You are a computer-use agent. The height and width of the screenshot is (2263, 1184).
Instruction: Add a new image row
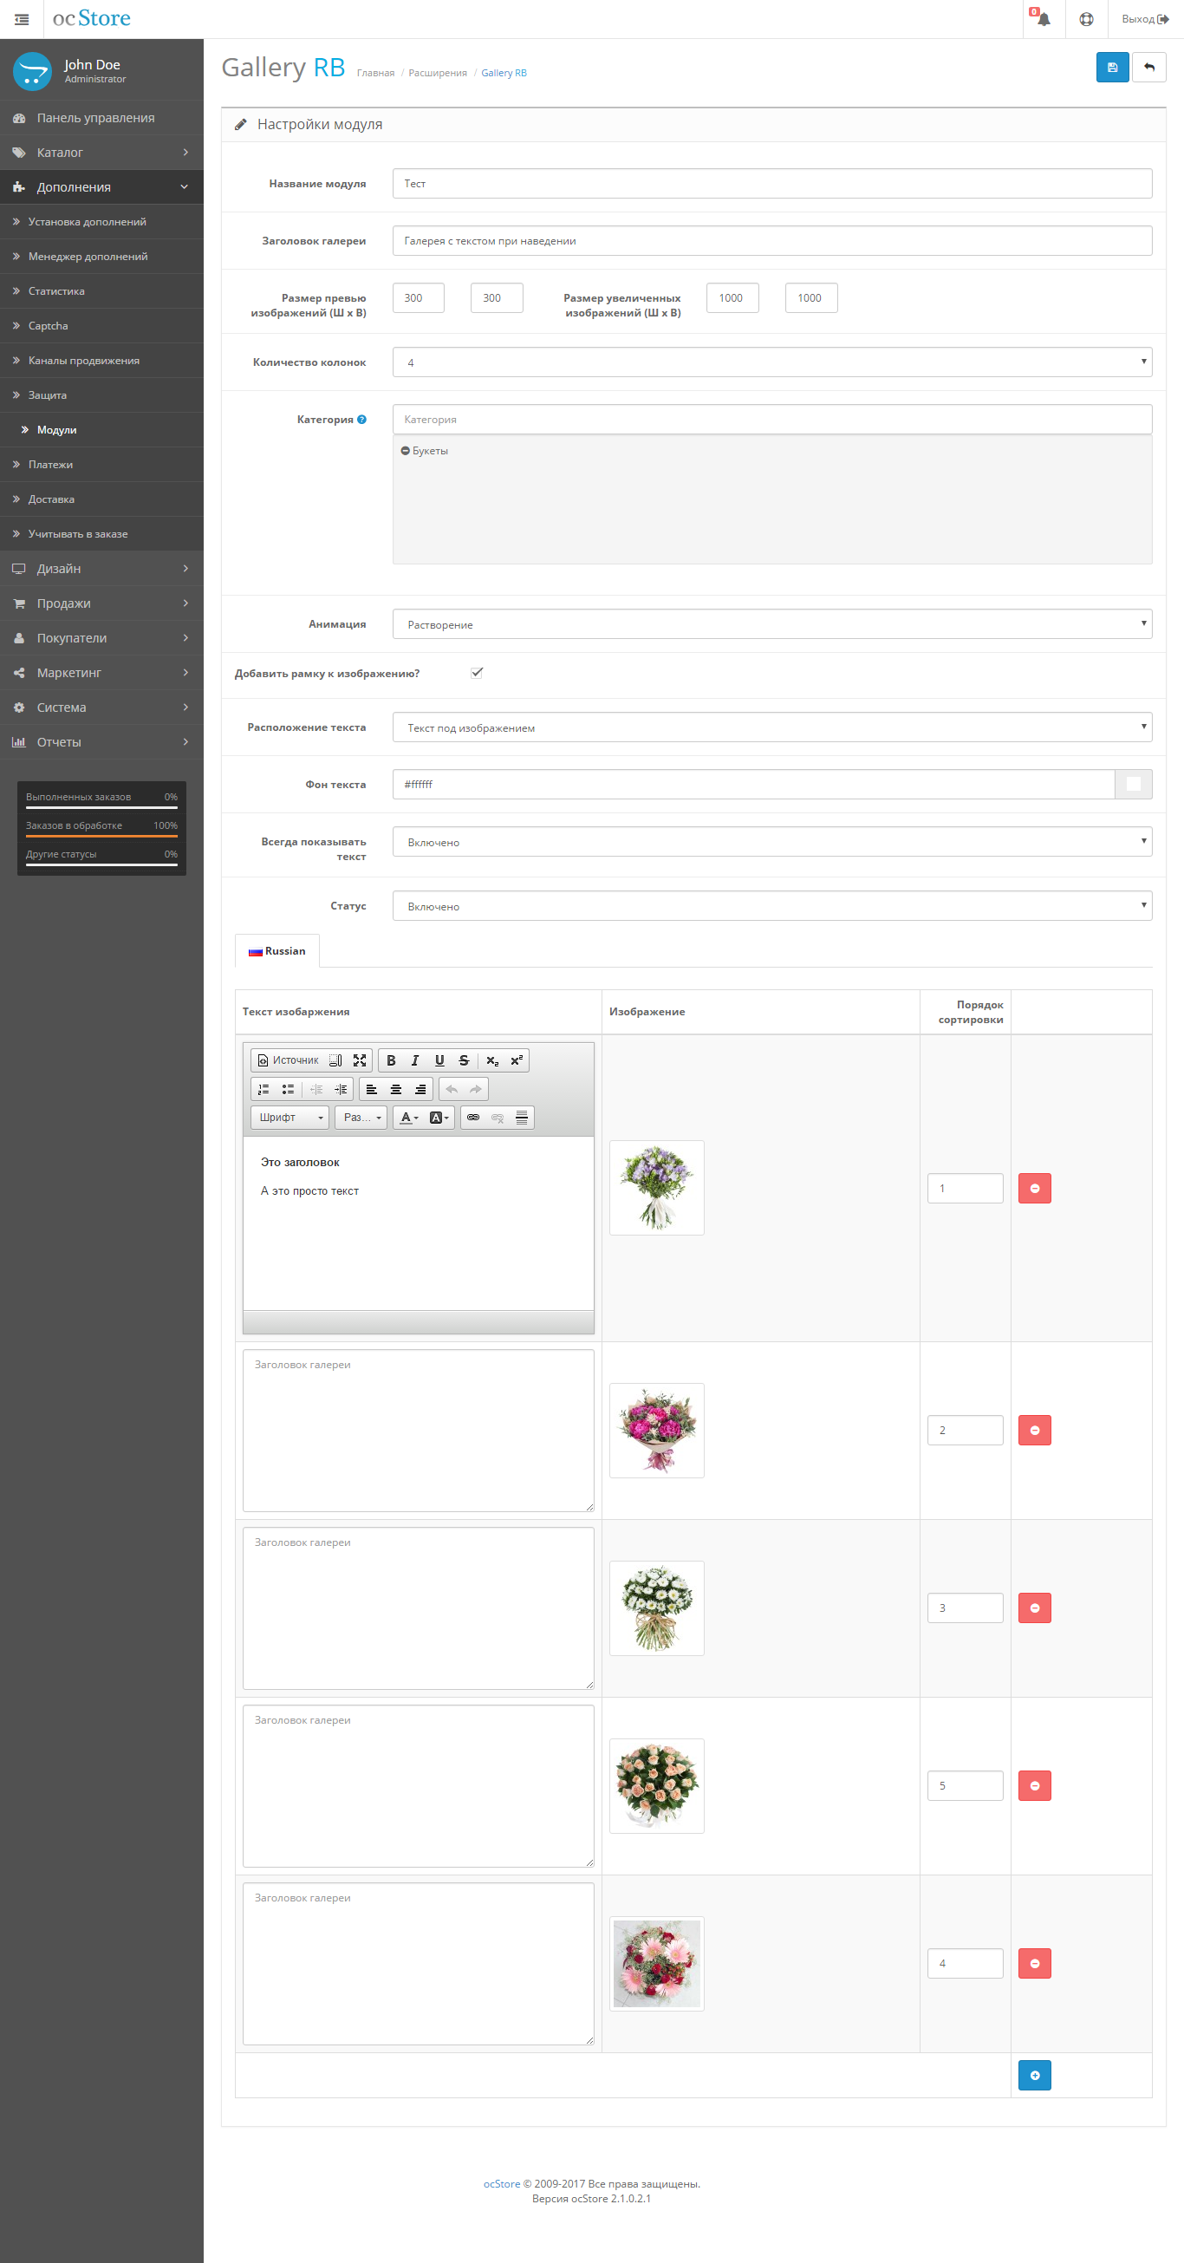(1035, 2076)
